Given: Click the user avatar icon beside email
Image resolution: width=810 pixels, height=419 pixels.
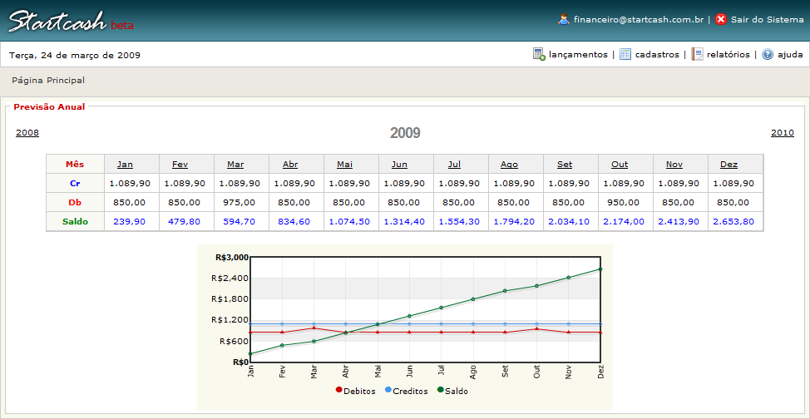Looking at the screenshot, I should [564, 19].
